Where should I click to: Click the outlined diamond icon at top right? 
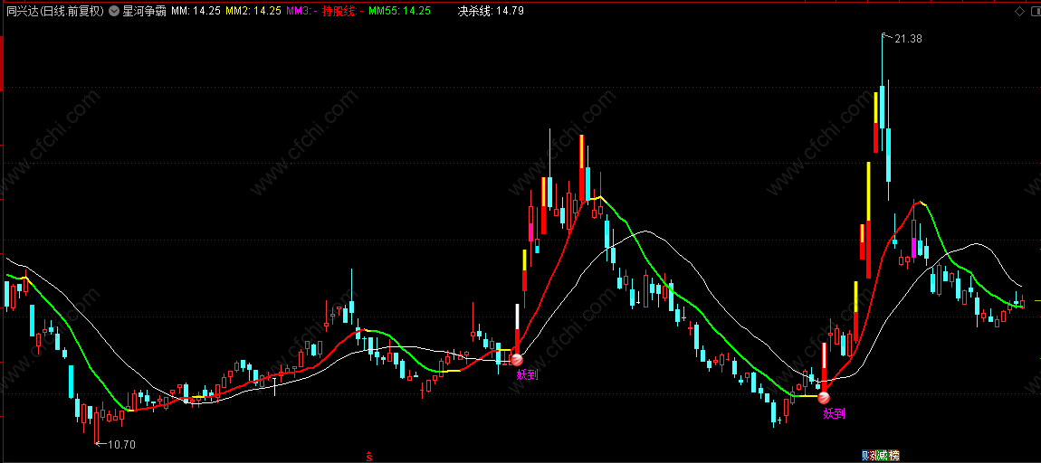(1019, 12)
